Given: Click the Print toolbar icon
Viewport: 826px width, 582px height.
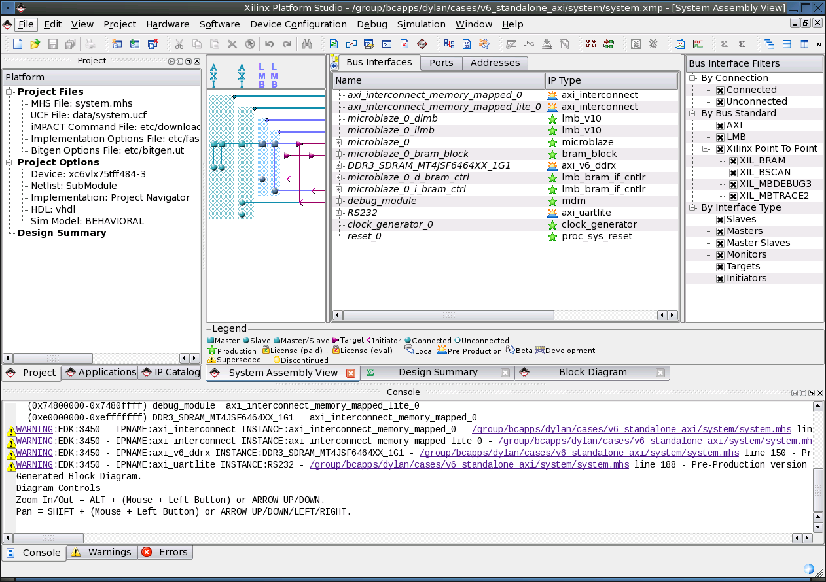Looking at the screenshot, I should tap(88, 44).
